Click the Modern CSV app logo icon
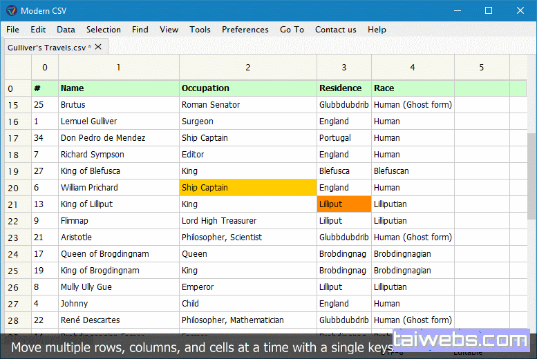The image size is (537, 359). [x=11, y=10]
